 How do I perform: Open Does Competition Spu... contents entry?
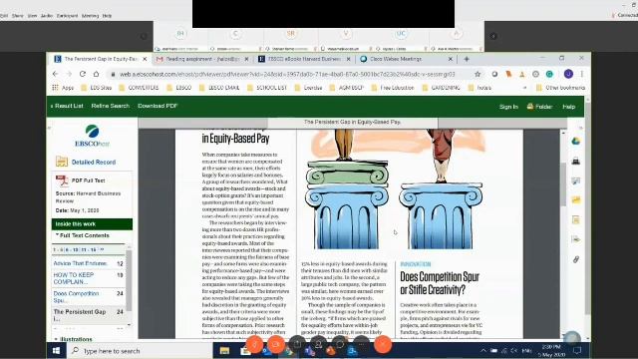pos(76,297)
